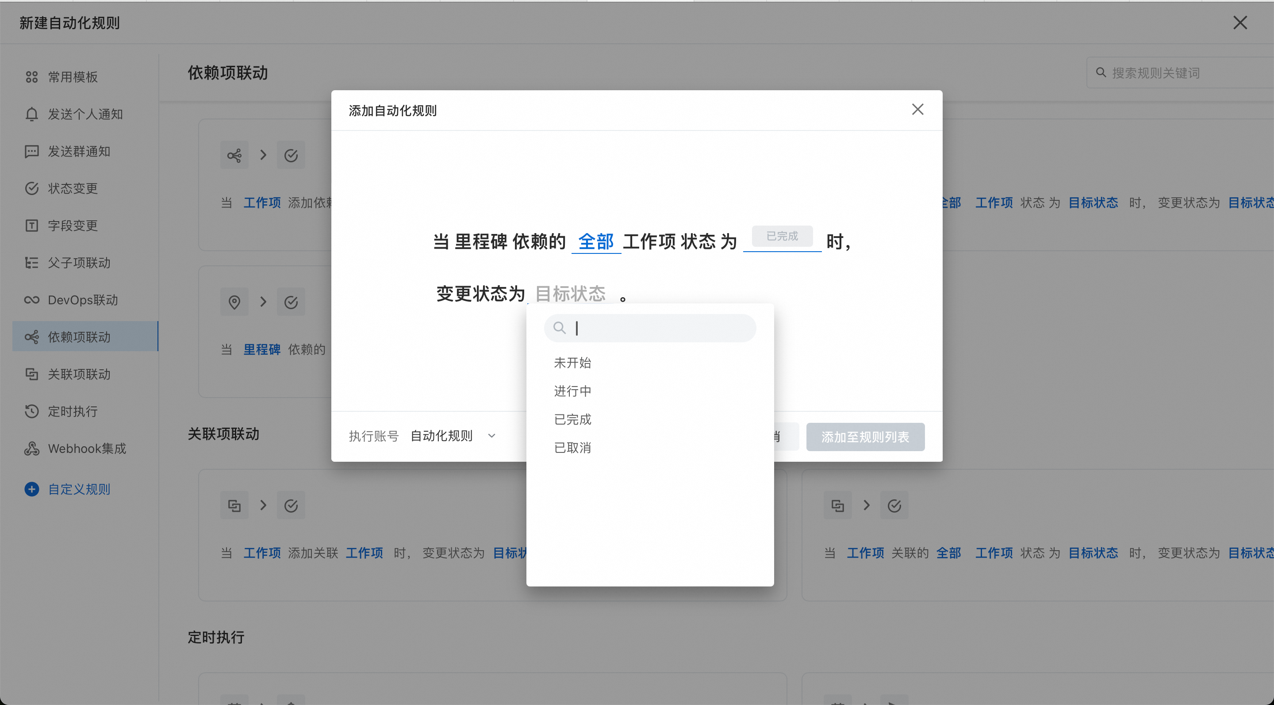Click check-circle icon on first 依赖项联动 card
The height and width of the screenshot is (705, 1274).
tap(291, 155)
